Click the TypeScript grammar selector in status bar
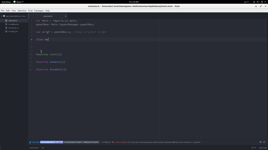The height and width of the screenshot is (150, 268). coord(263,147)
